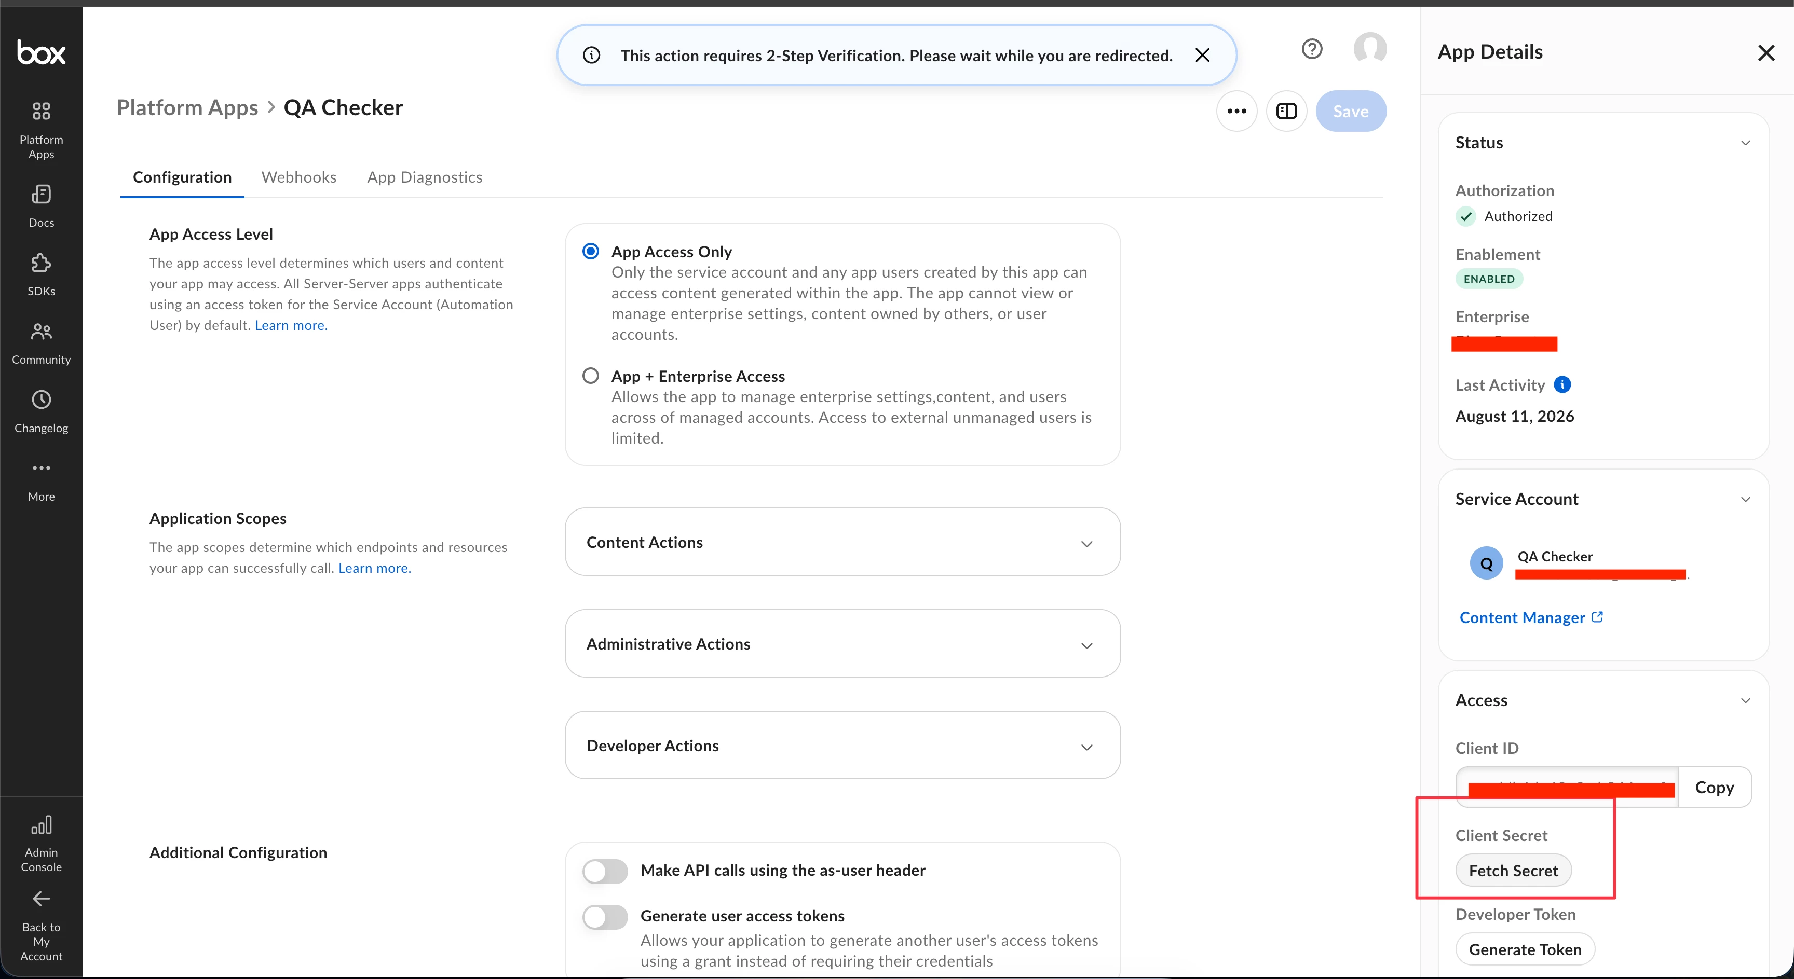Expand the Developer Actions scopes
The width and height of the screenshot is (1794, 979).
click(842, 745)
